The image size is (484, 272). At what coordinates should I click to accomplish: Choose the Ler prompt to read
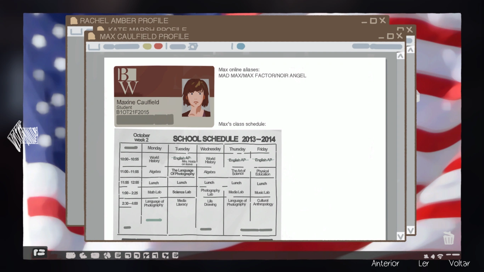tap(424, 263)
